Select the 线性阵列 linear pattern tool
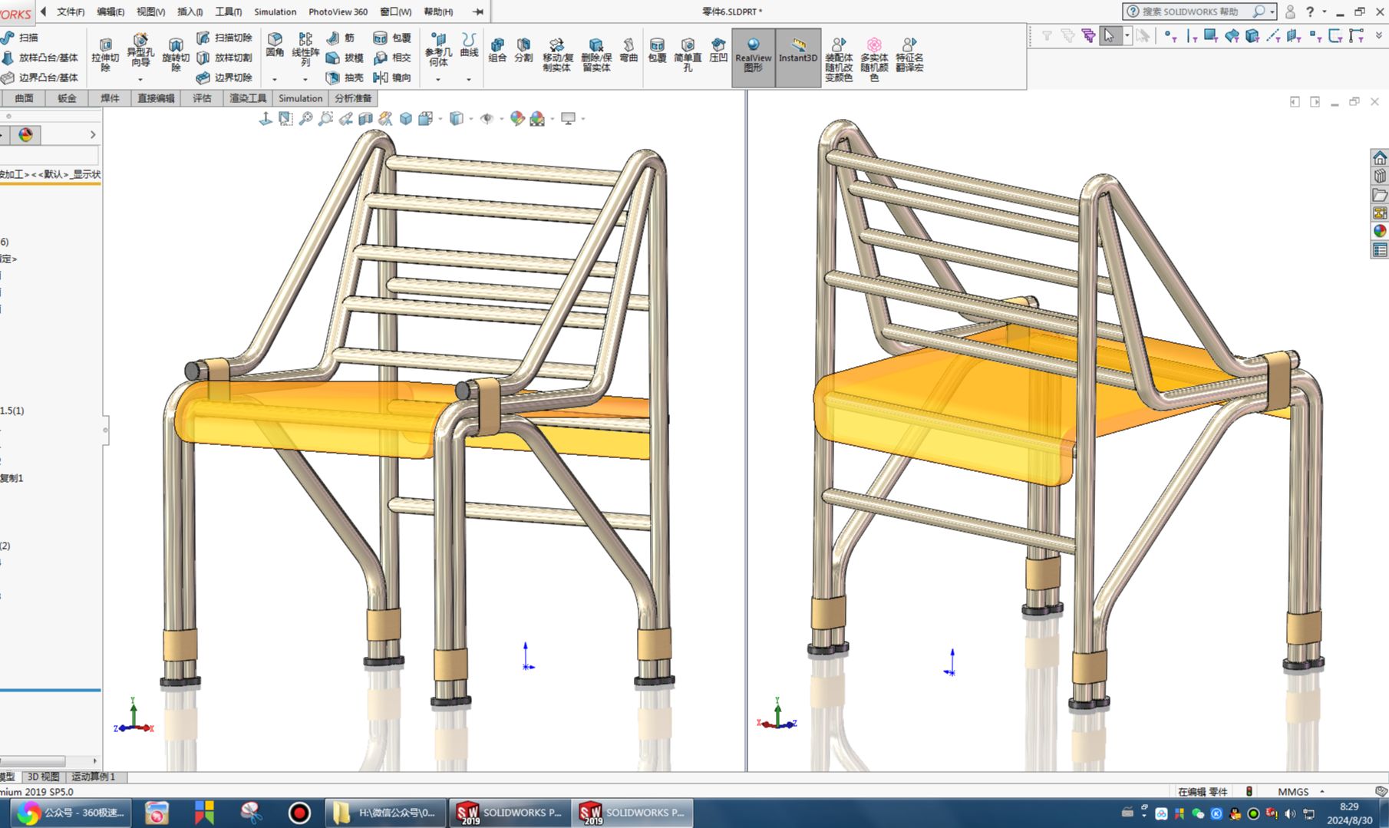1389x828 pixels. click(305, 49)
